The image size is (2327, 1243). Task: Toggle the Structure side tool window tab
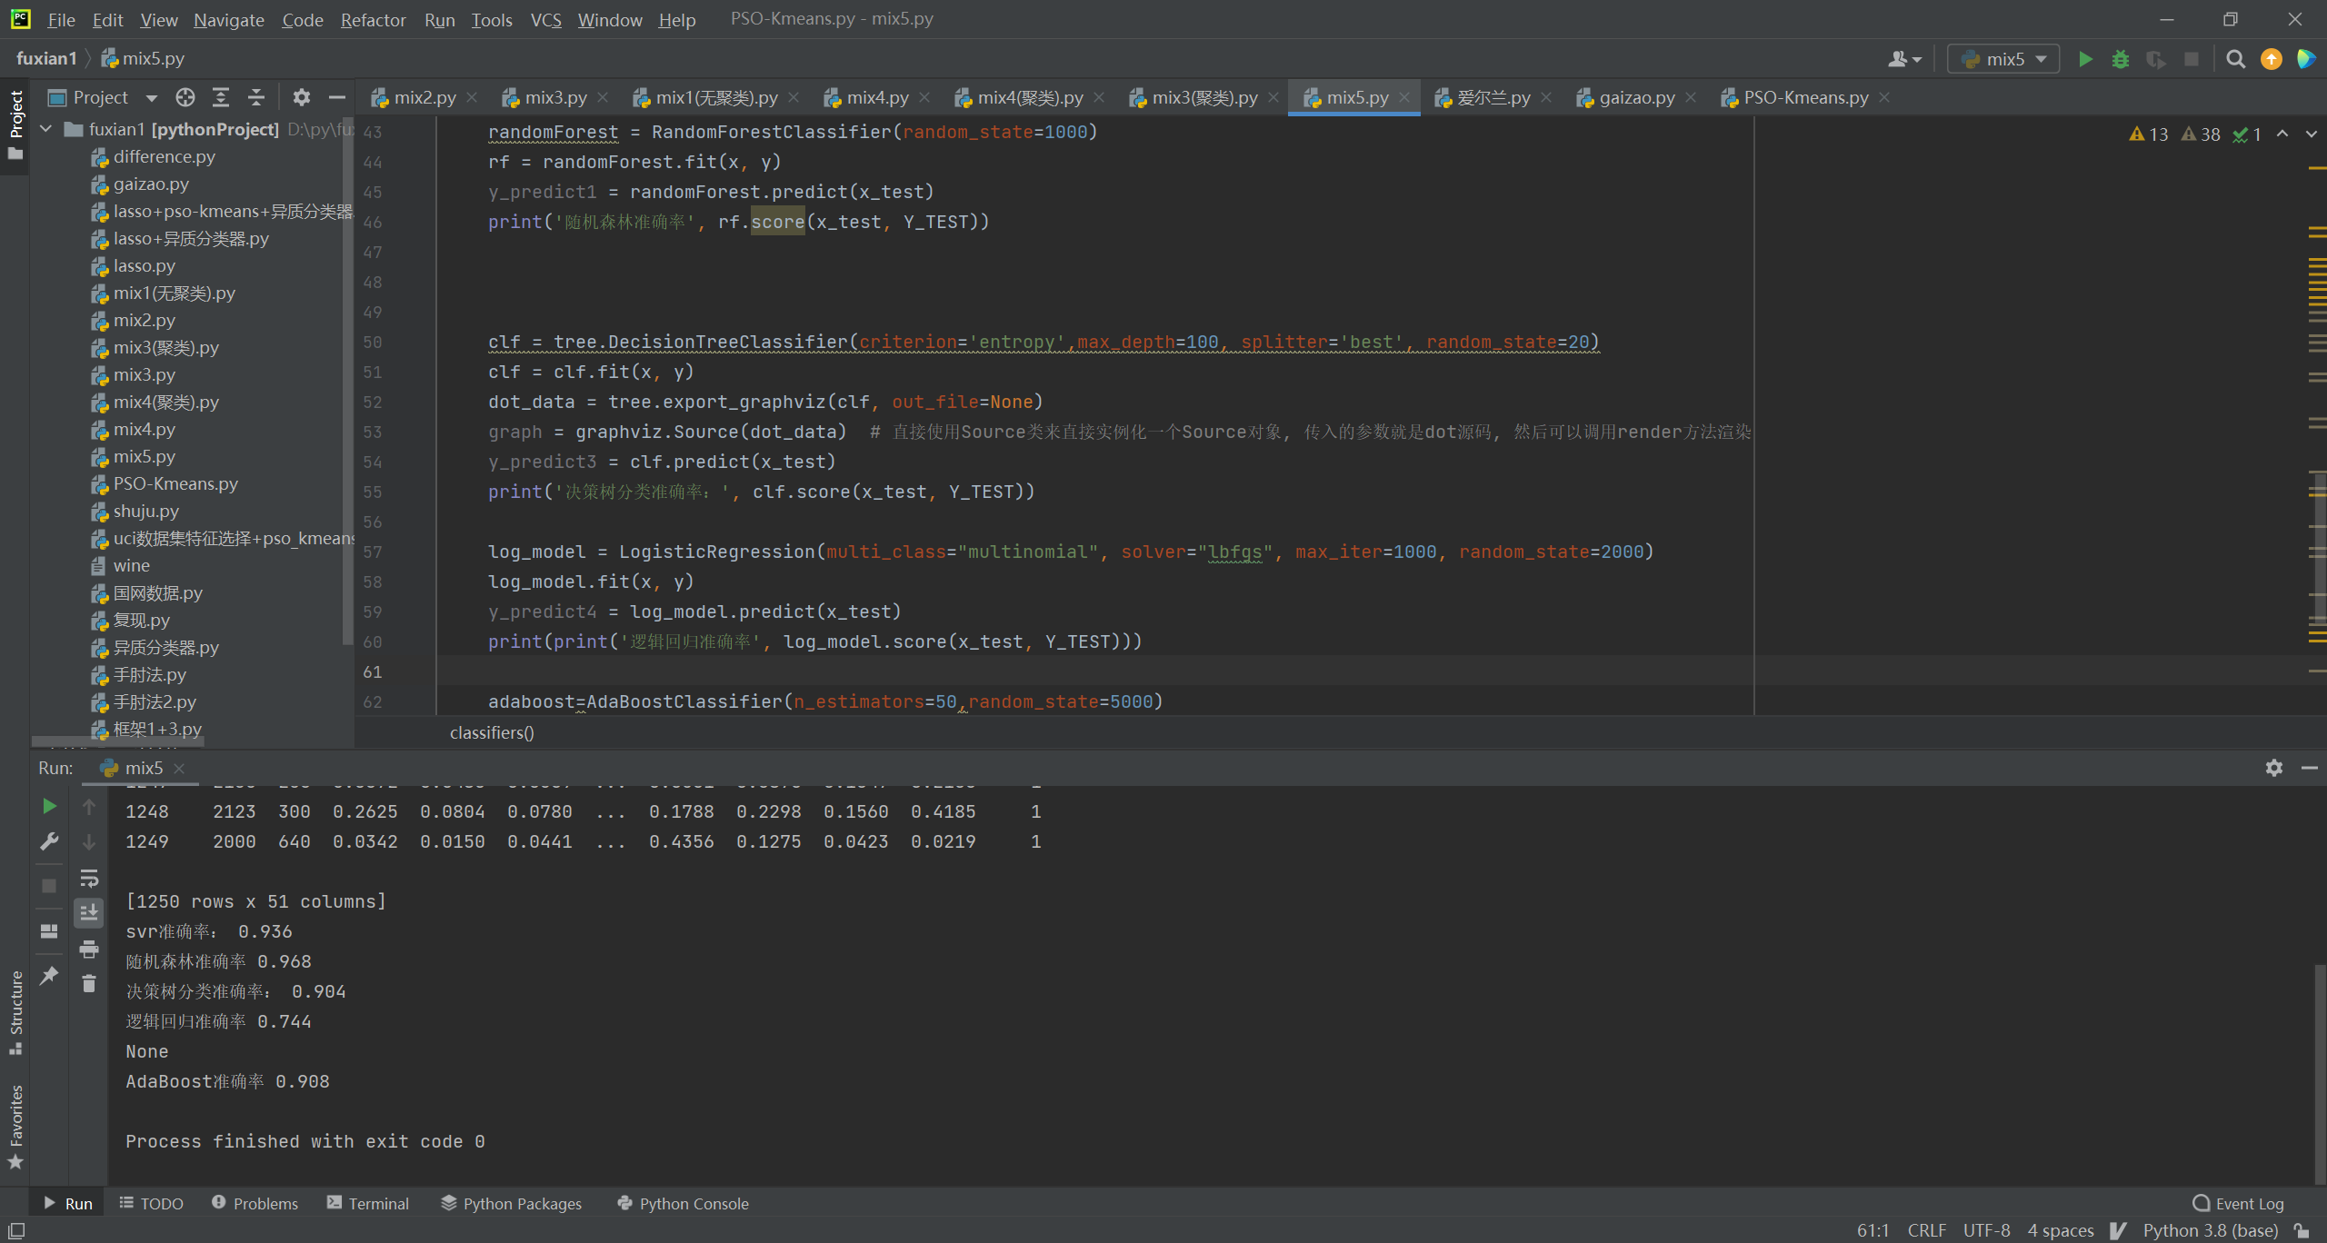(x=15, y=1012)
